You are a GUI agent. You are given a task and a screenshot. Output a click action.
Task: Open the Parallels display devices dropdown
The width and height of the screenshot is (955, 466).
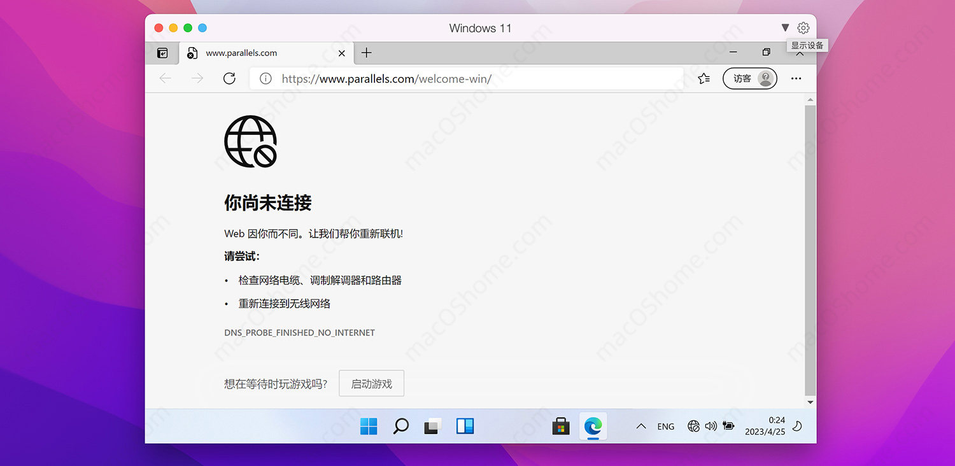point(786,27)
